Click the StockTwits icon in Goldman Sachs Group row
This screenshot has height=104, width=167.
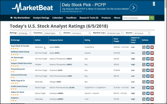click(152, 53)
